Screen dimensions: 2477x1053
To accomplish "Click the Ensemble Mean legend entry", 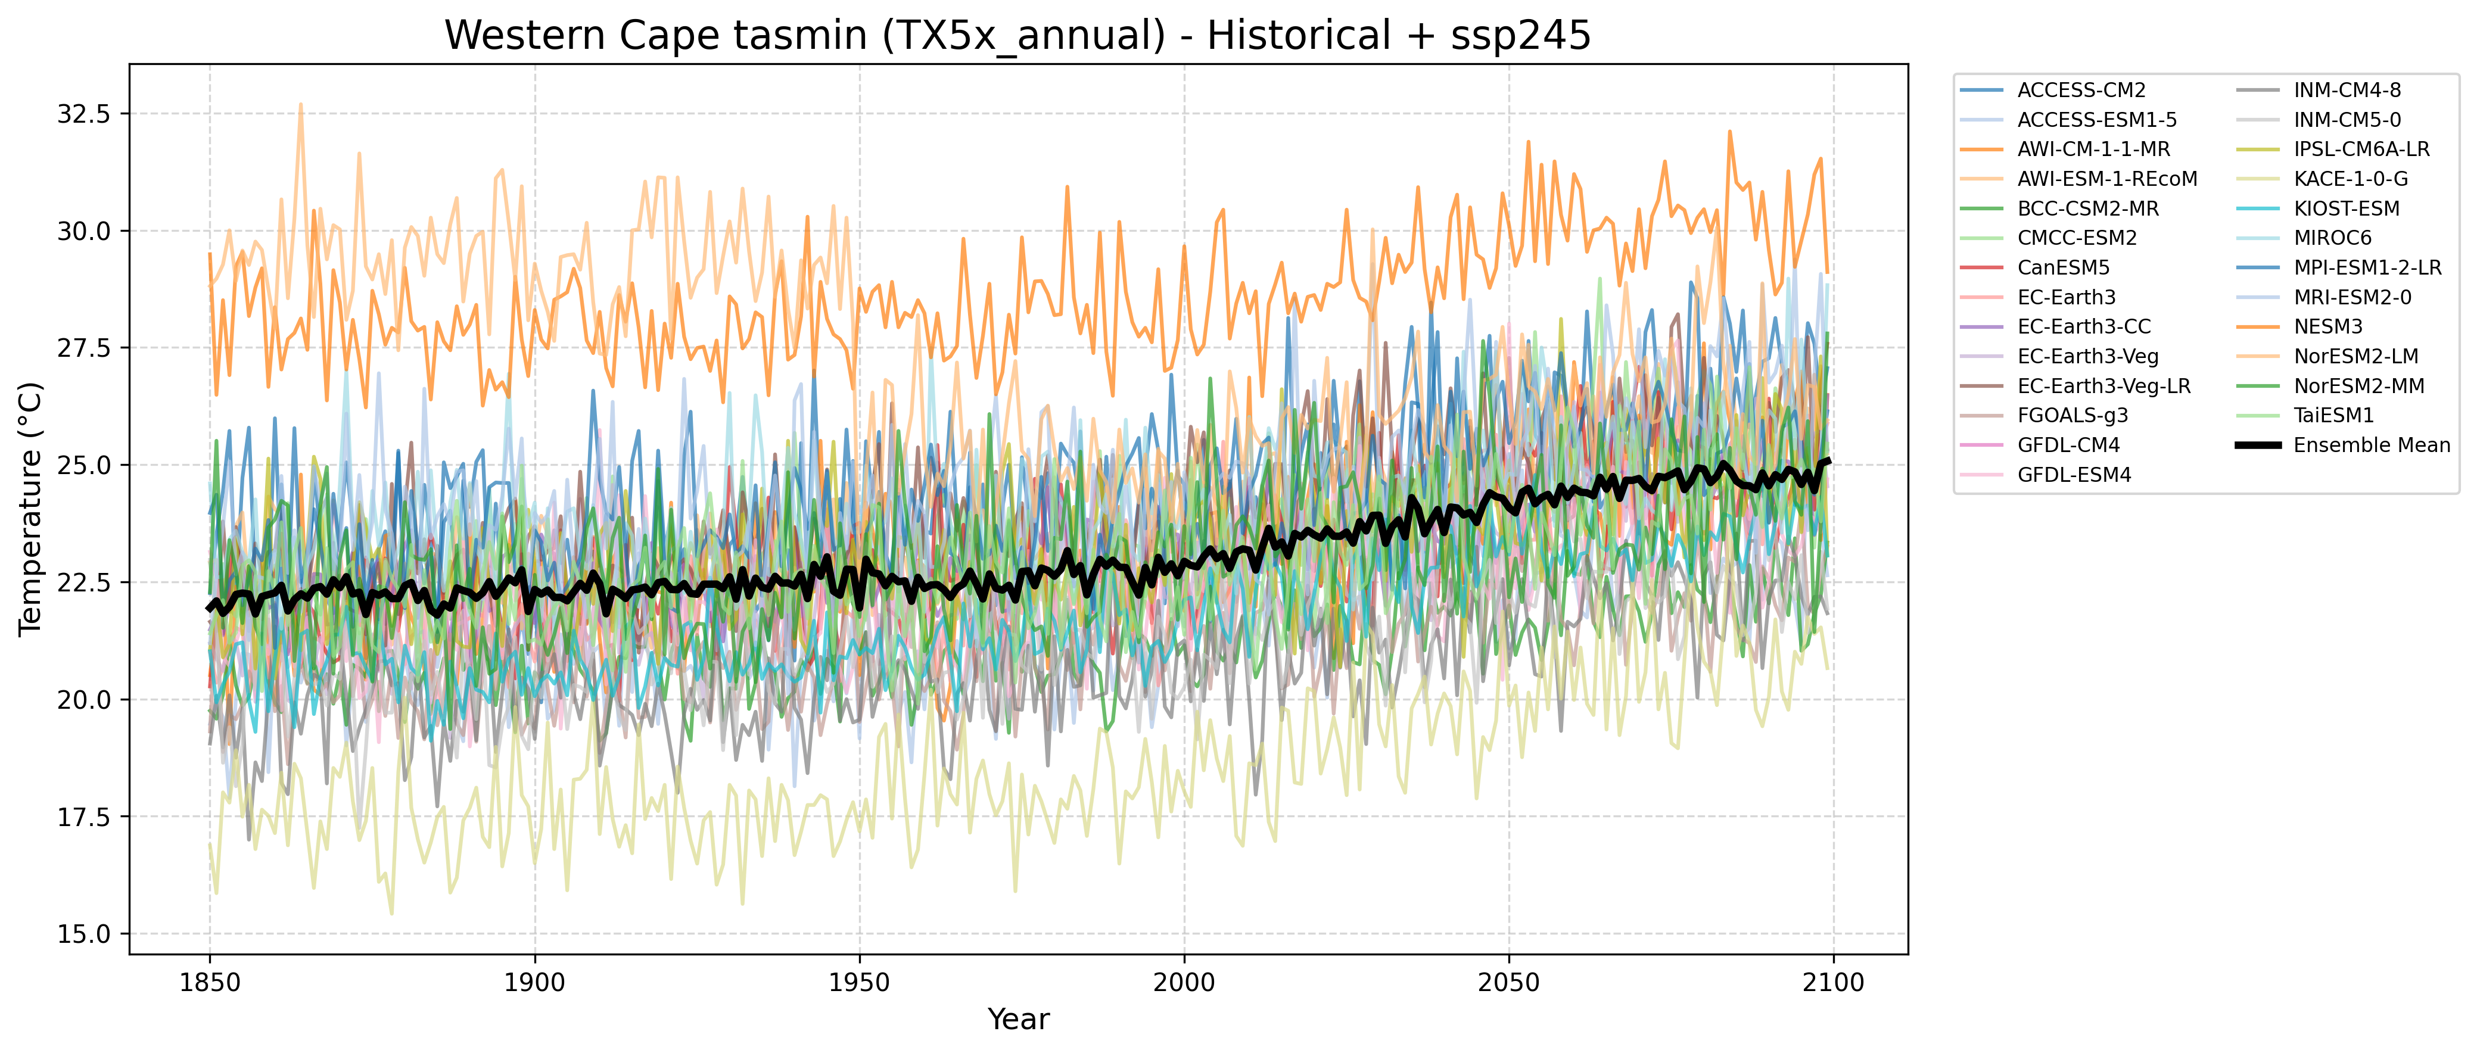I will click(2371, 445).
